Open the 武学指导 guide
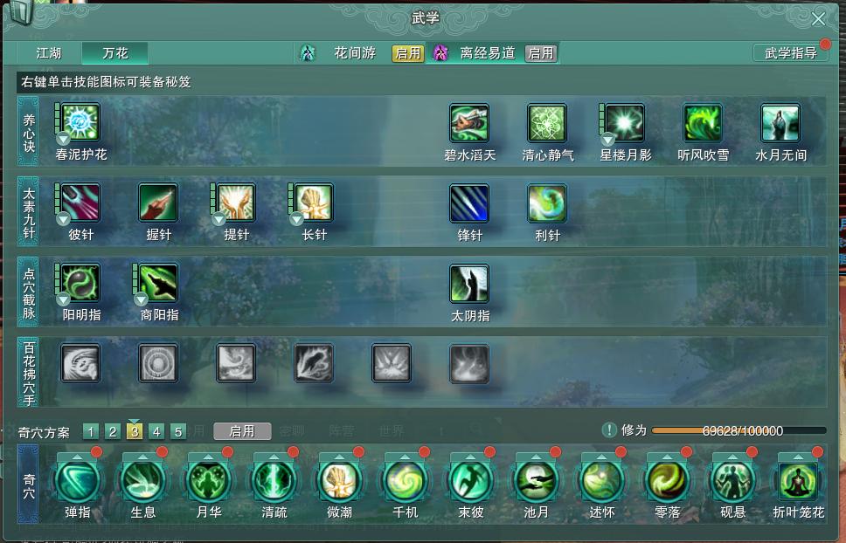846x543 pixels. tap(790, 52)
